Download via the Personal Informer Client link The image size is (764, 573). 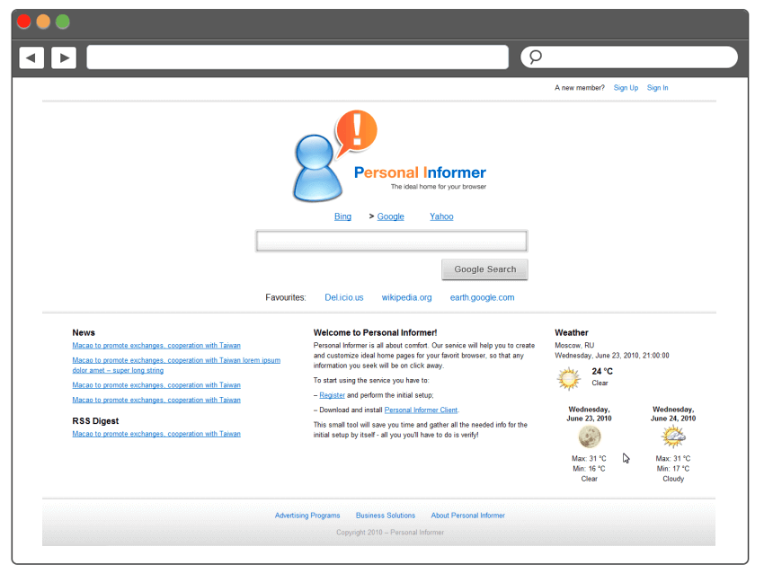(421, 410)
